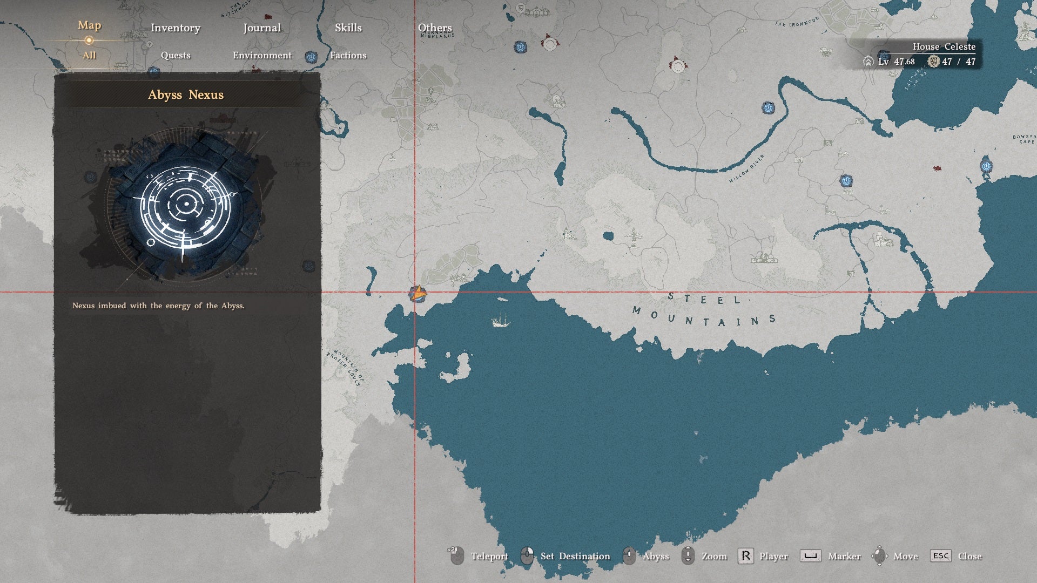1037x583 pixels.
Task: Click the R key icon for Player
Action: (745, 556)
